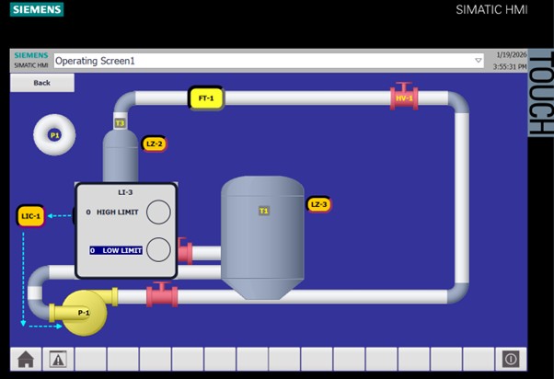This screenshot has width=554, height=379.
Task: Click the LZ-2 level tag
Action: 154,144
